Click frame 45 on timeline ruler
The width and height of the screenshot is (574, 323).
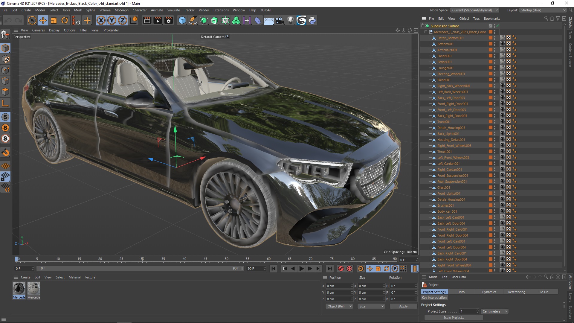205,259
